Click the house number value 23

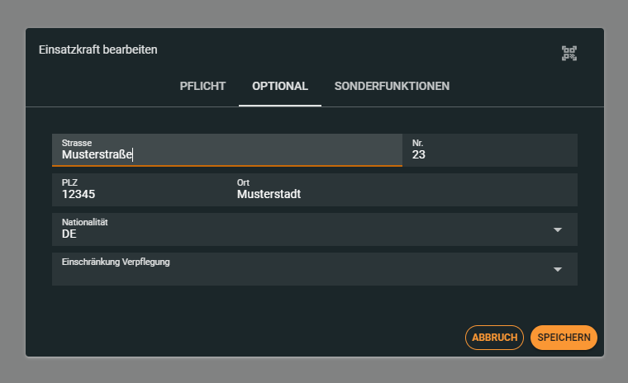tap(419, 154)
